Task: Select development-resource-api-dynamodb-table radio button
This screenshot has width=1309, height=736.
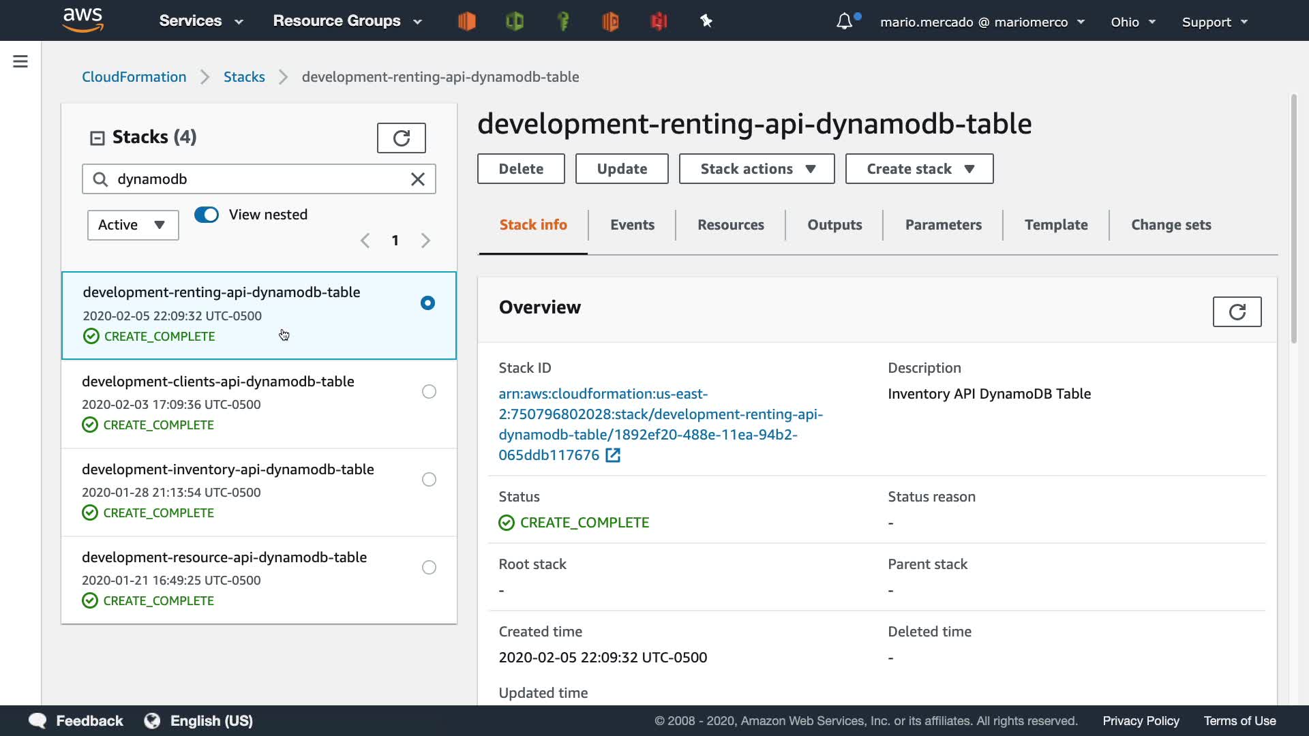Action: 429,568
